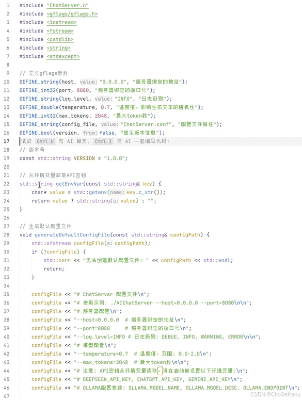This screenshot has width=302, height=400.
Task: Click the false keyword on line 16
Action: tap(107, 133)
